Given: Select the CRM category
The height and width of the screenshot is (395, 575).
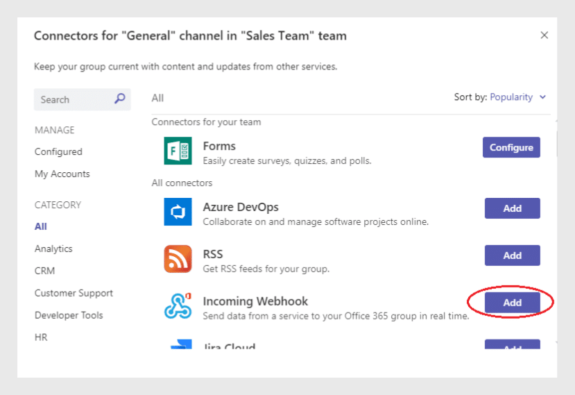Looking at the screenshot, I should [x=45, y=271].
